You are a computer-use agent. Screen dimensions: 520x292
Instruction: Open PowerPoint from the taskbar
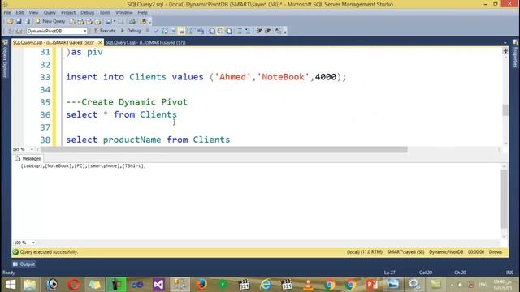372,285
